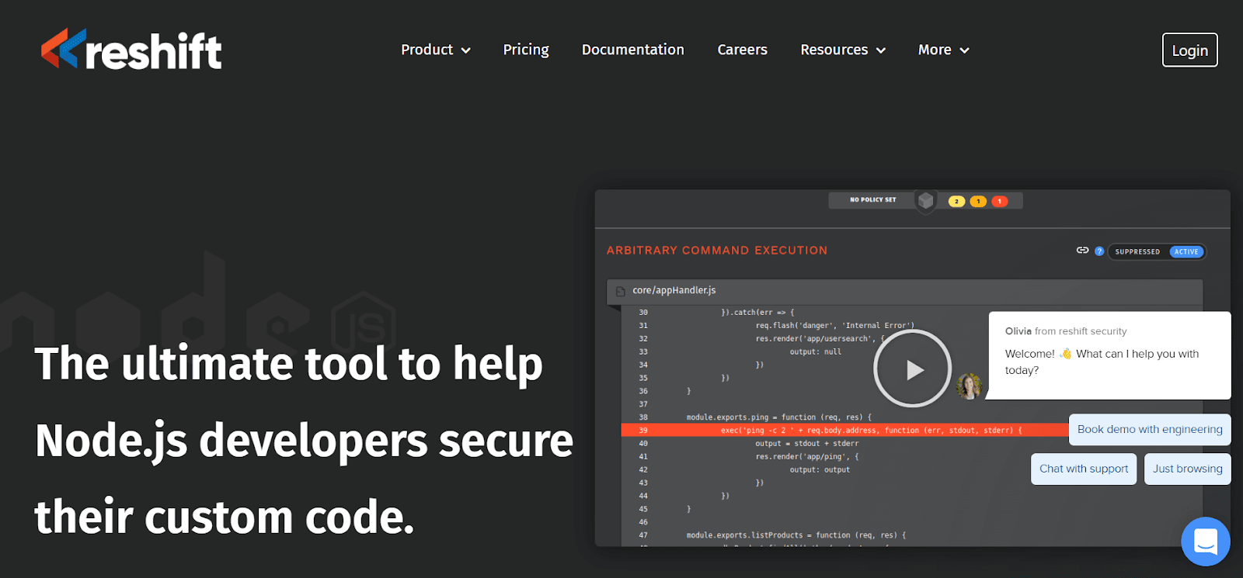Click the blue help question mark icon

pyautogui.click(x=1099, y=251)
